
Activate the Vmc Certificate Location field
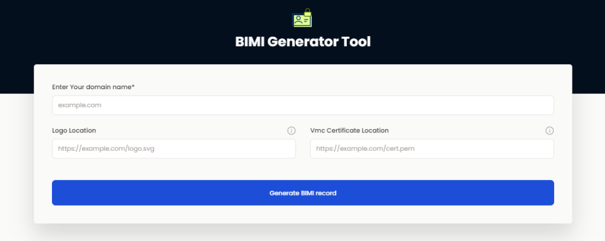pos(432,149)
